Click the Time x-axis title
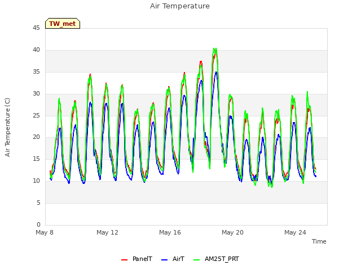361x270 pixels. 319,241
